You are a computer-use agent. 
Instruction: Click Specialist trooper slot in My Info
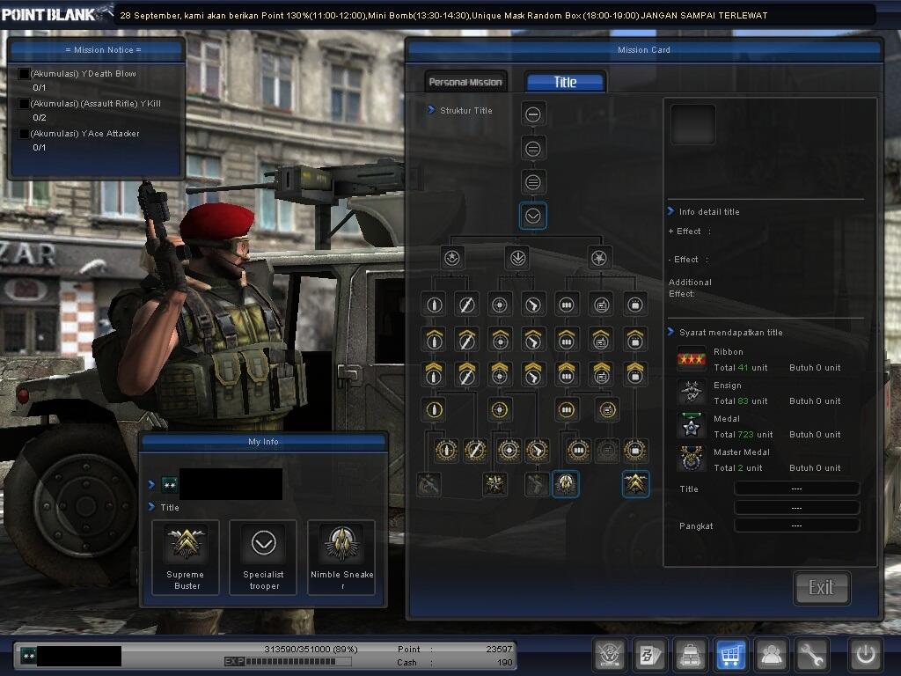click(x=263, y=557)
